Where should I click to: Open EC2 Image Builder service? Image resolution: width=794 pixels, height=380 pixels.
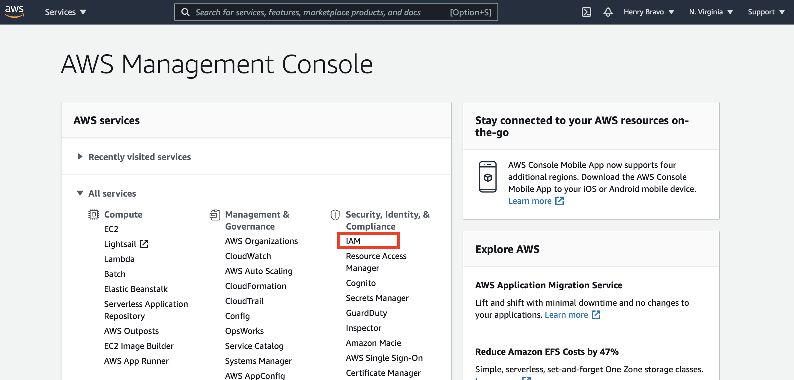coord(139,346)
